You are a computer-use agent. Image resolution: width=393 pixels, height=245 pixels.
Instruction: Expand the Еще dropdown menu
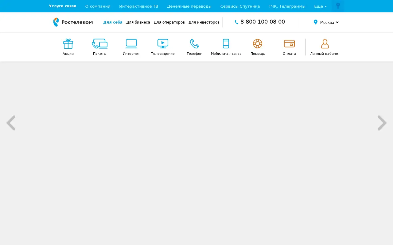tap(320, 6)
